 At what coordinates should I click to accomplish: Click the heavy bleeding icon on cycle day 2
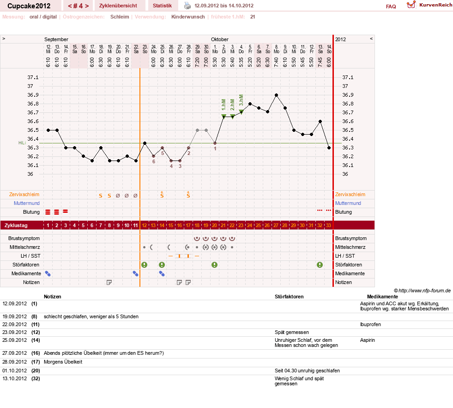pyautogui.click(x=57, y=212)
